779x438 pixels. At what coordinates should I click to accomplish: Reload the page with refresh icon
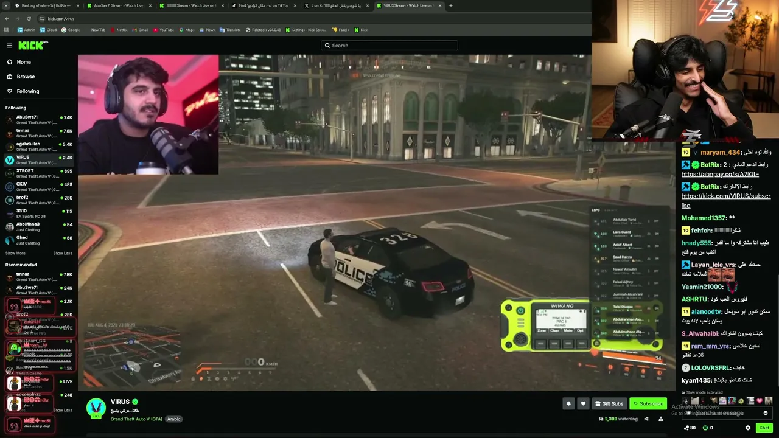pos(29,19)
